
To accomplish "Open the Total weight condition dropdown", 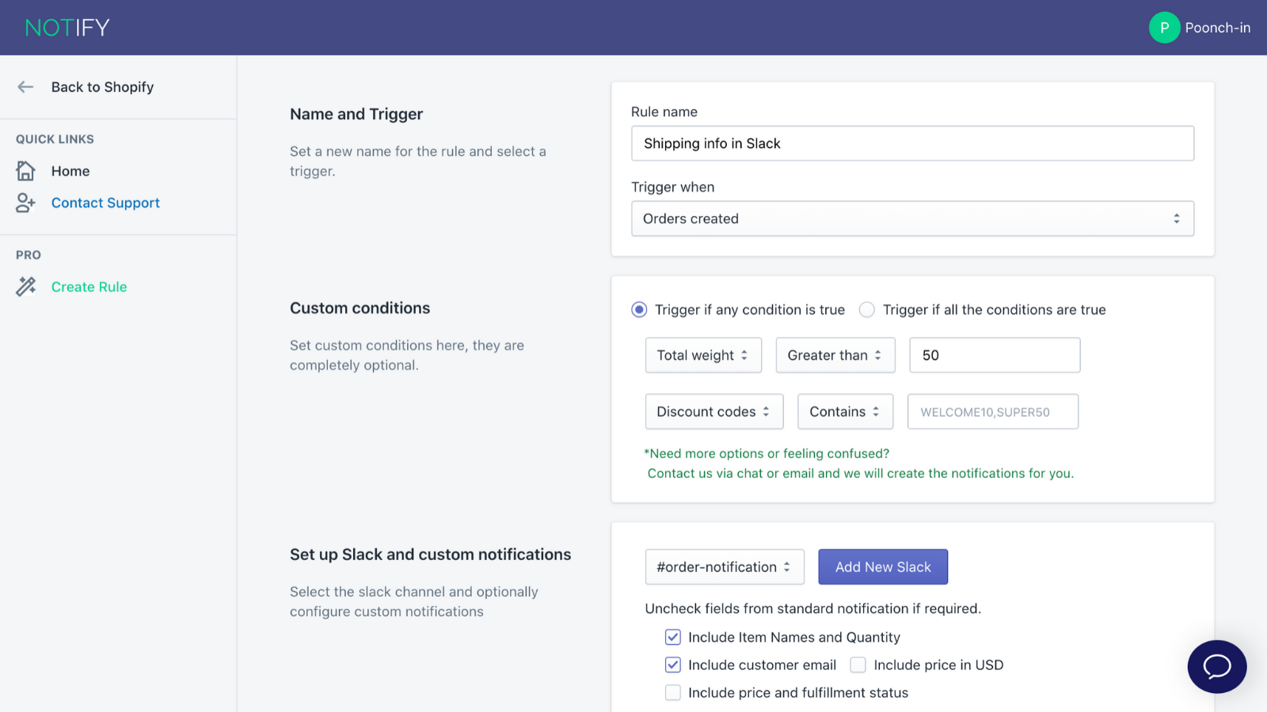I will click(x=703, y=355).
